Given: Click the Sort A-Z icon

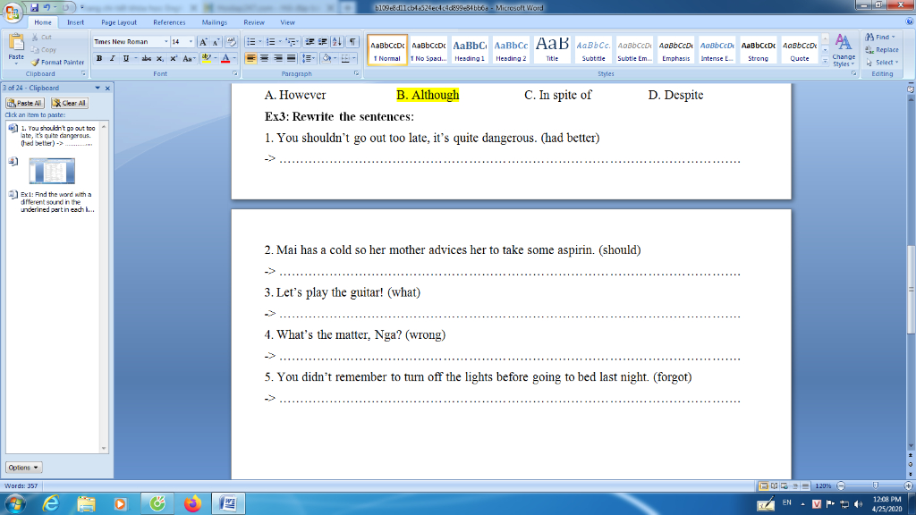Looking at the screenshot, I should [337, 42].
